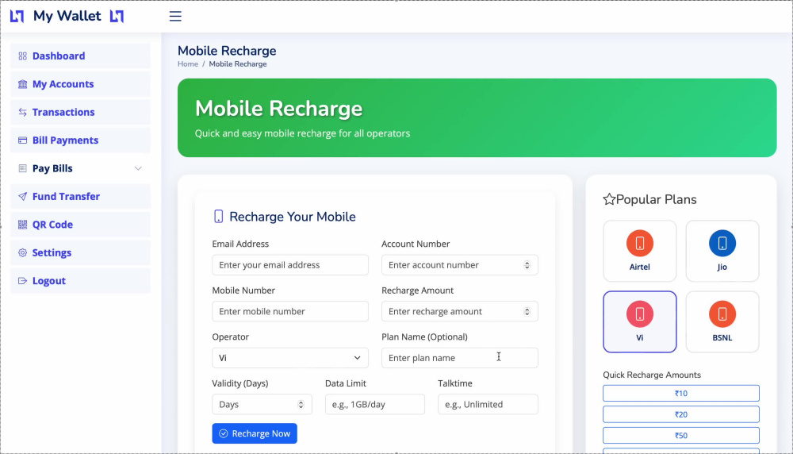Expand the Pay Bills submenu chevron

pyautogui.click(x=138, y=168)
